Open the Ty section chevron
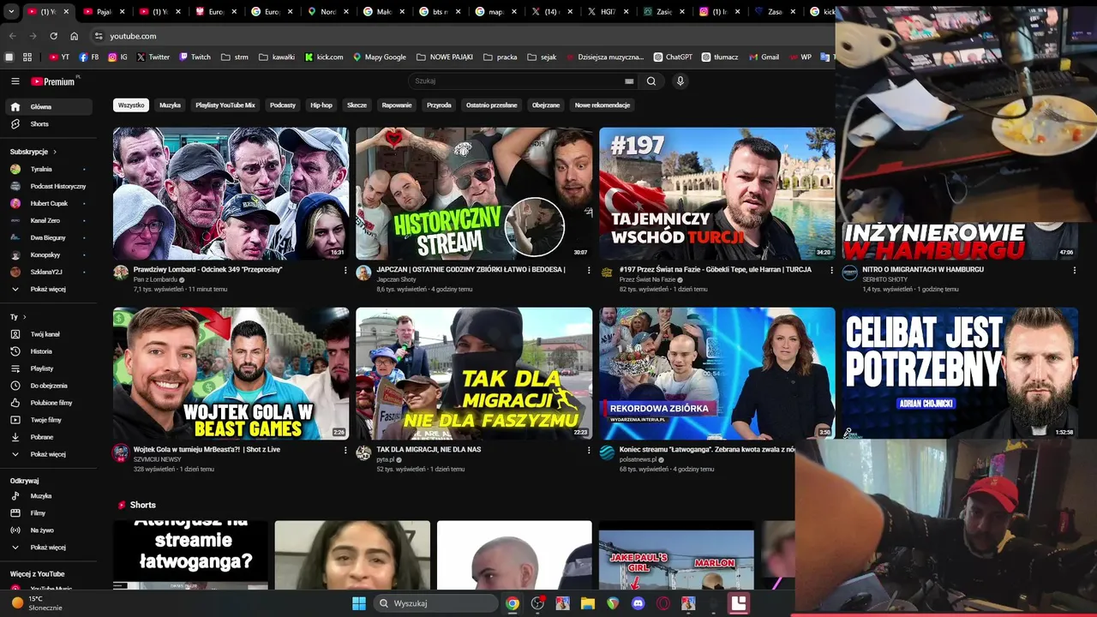1097x617 pixels. 24,317
